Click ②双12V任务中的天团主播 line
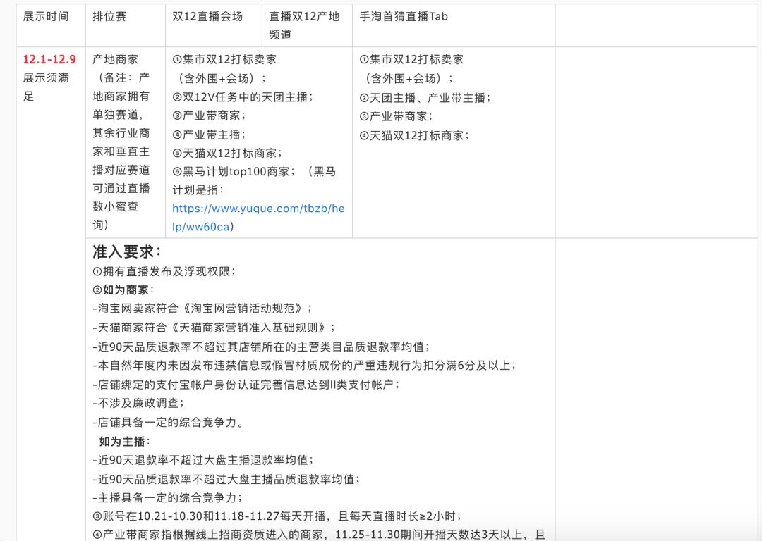The image size is (762, 541). point(243,97)
